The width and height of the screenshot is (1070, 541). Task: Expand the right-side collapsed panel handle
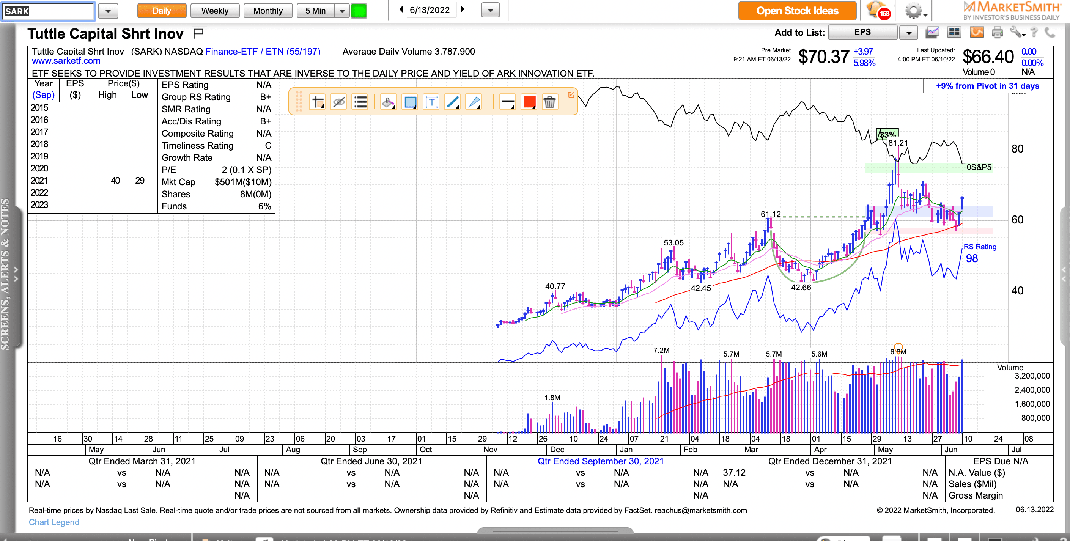1065,274
